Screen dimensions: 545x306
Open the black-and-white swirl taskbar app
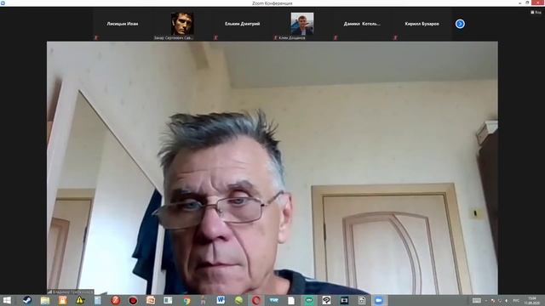(x=326, y=300)
